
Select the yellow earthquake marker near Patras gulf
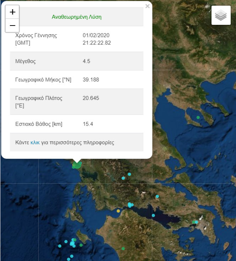pyautogui.click(x=118, y=211)
